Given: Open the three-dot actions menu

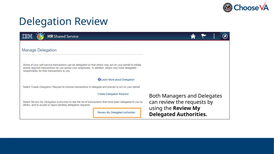Looking at the screenshot, I should click(214, 36).
